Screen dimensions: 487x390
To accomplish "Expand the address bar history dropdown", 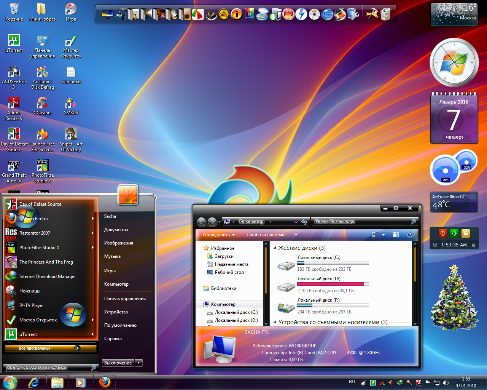I will pos(296,222).
